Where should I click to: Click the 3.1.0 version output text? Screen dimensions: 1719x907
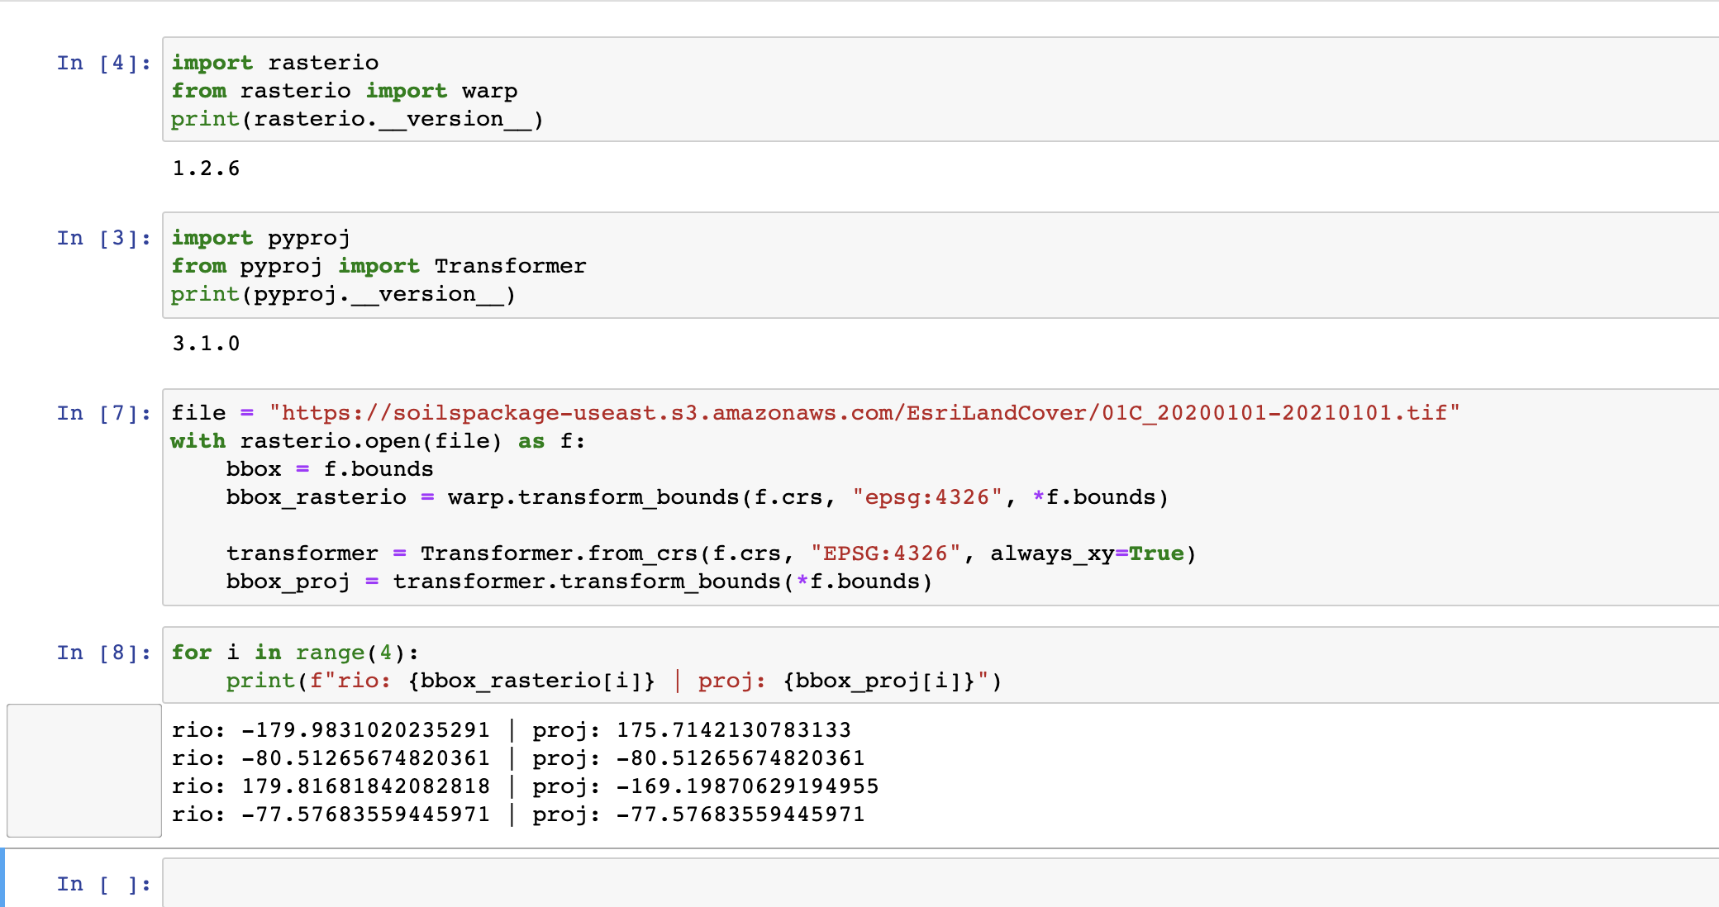click(206, 344)
